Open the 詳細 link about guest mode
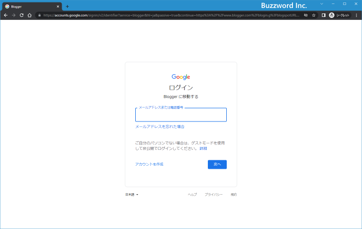Image resolution: width=362 pixels, height=229 pixels. [203, 148]
